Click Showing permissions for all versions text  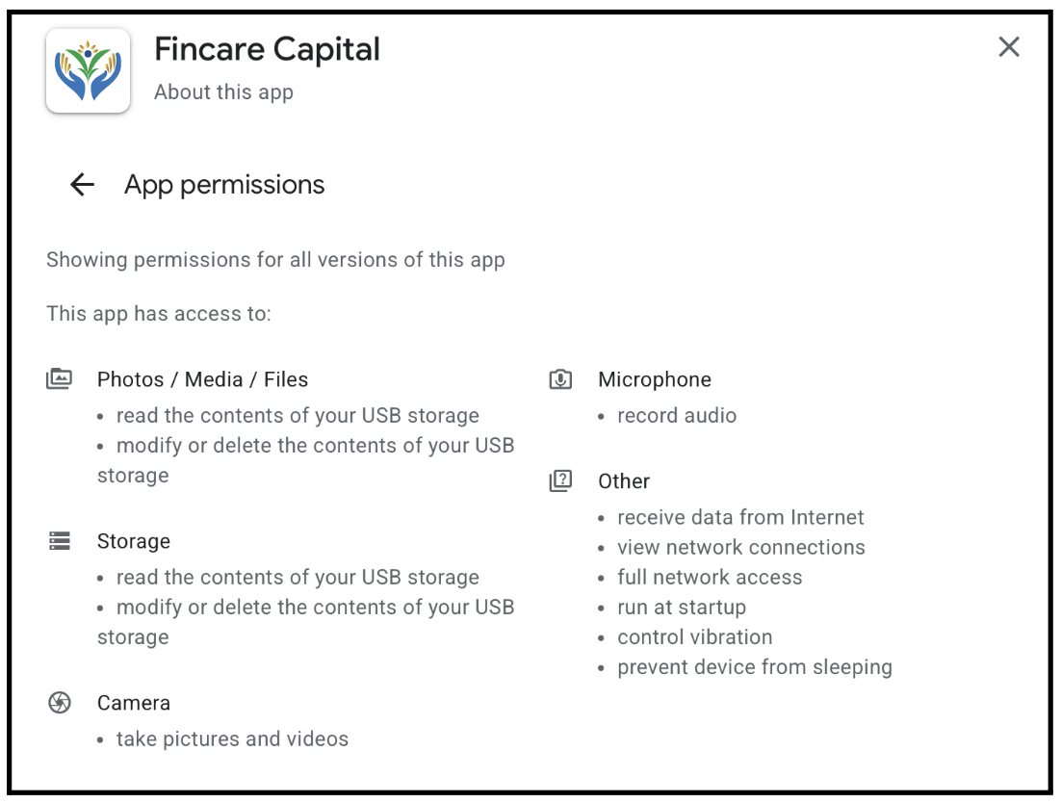coord(274,259)
